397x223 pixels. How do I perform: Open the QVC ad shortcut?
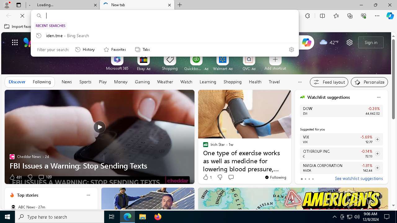coord(249,63)
